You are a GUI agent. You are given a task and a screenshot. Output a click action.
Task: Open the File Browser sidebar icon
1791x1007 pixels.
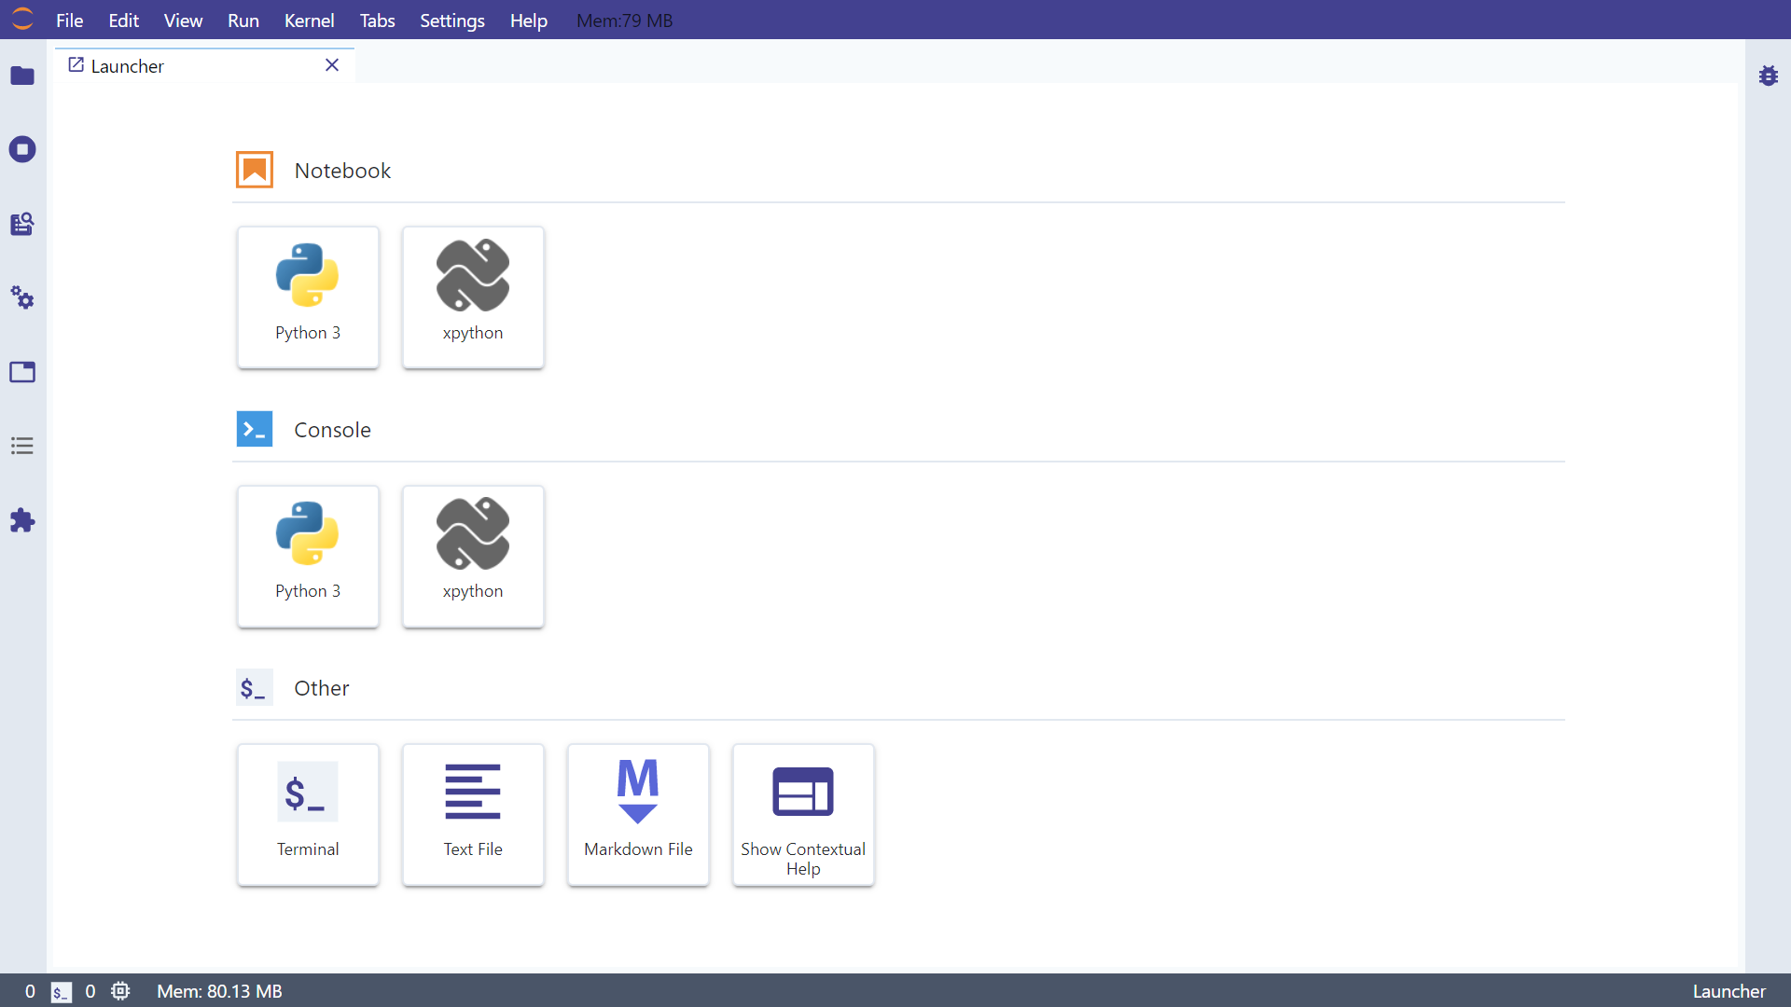click(x=22, y=76)
